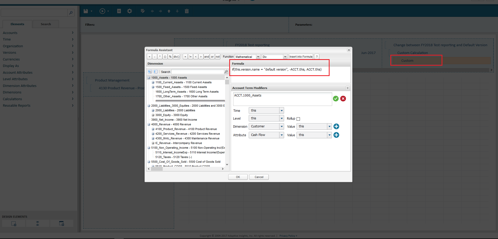Toggle the Rollup checkbox
The height and width of the screenshot is (239, 498).
tap(298, 119)
